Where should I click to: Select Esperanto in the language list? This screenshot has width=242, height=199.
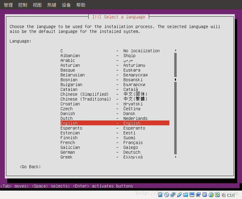click(71, 128)
